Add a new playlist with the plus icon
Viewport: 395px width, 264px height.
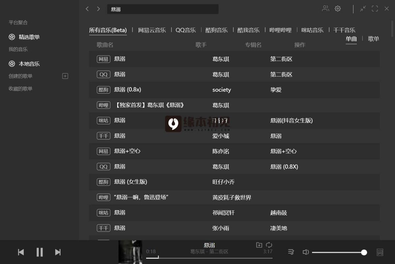pyautogui.click(x=65, y=76)
